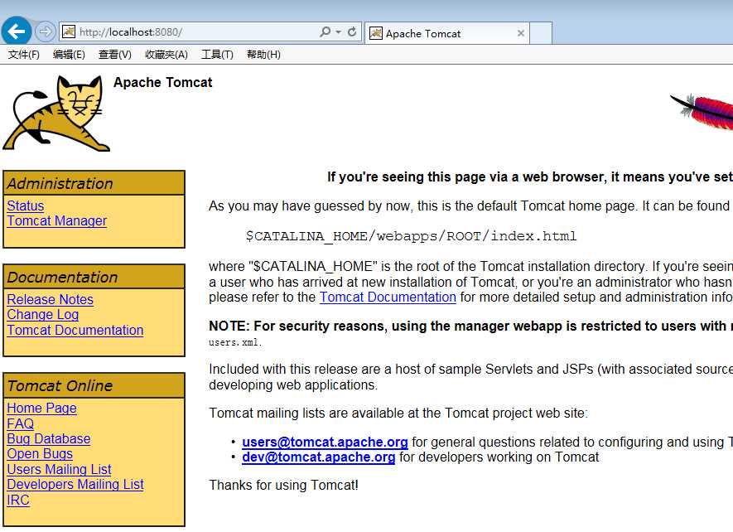This screenshot has height=532, width=733.
Task: Click the inline Tomcat Documentation link in paragraph
Action: click(x=388, y=297)
